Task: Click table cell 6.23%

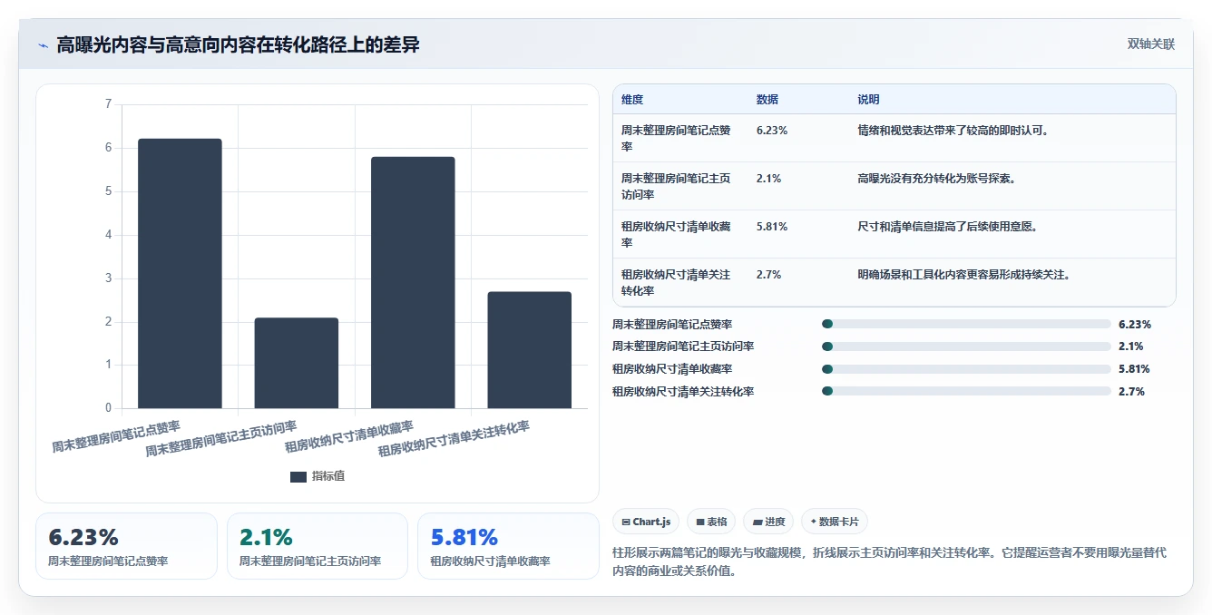Action: click(x=772, y=131)
